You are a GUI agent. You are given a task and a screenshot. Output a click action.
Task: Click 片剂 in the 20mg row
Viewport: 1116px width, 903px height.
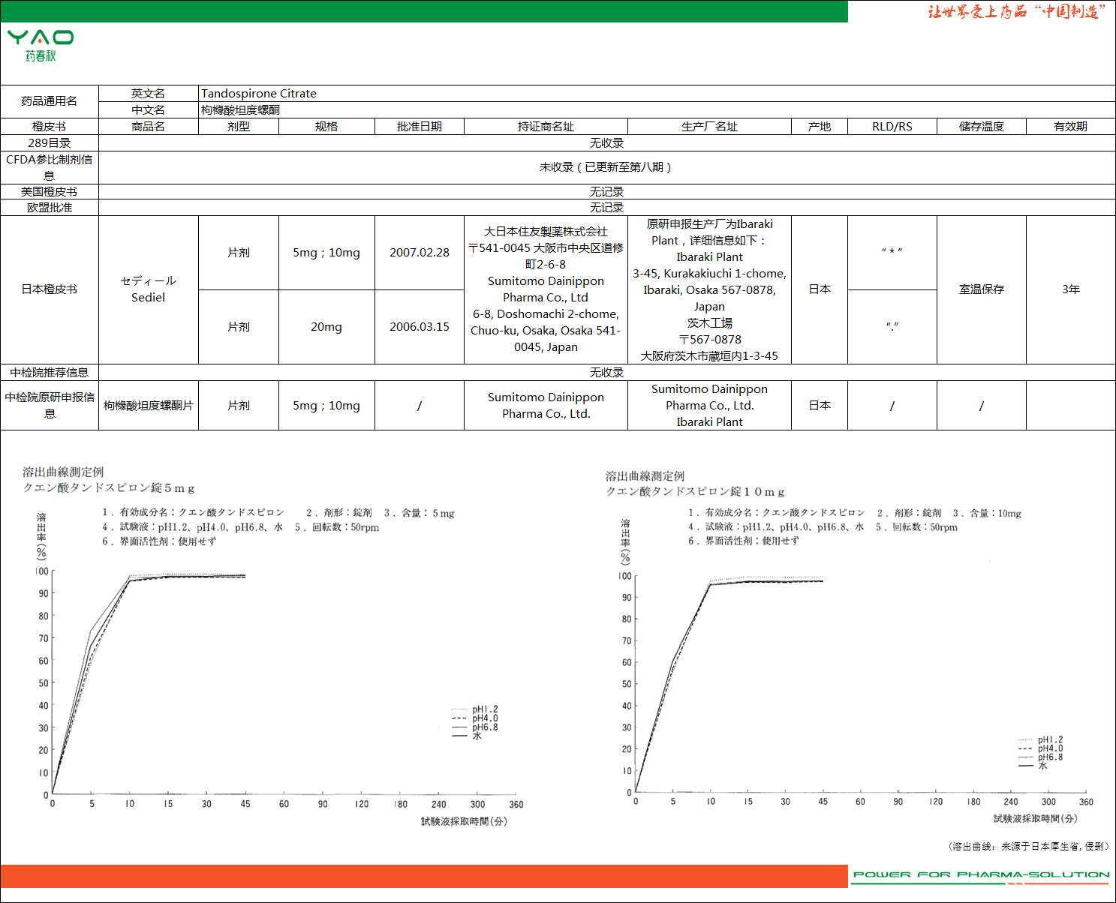click(x=239, y=327)
